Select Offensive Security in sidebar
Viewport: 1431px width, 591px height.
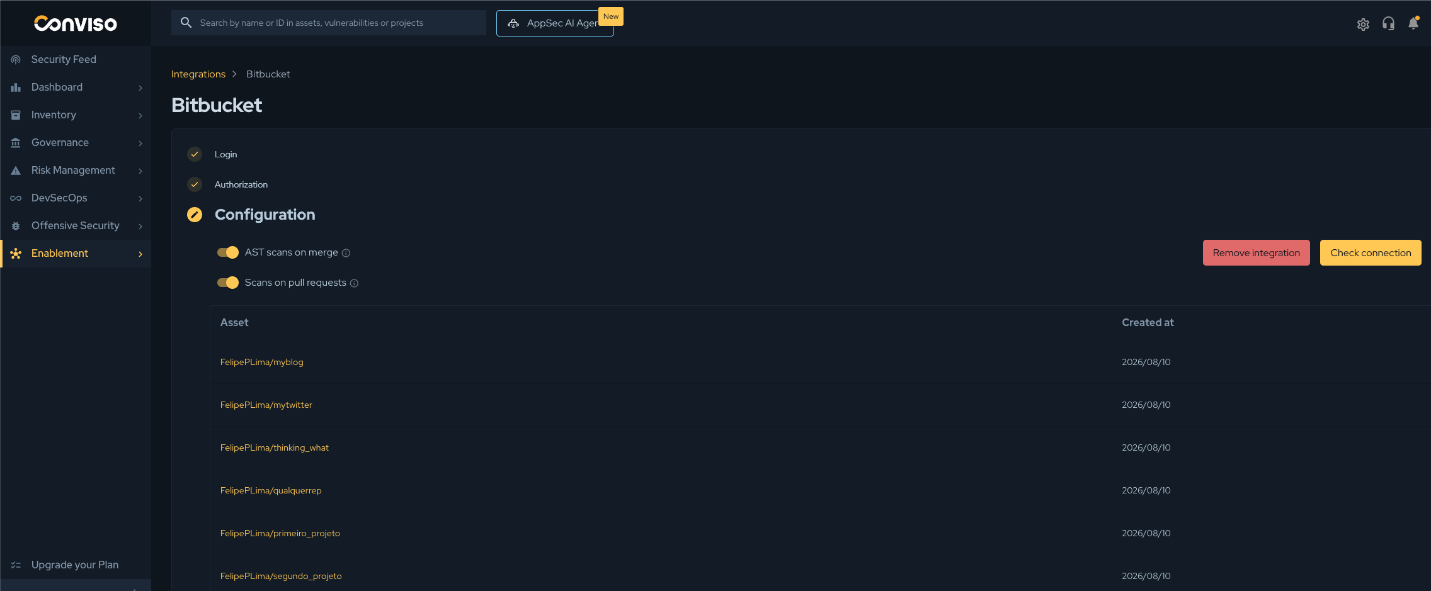tap(76, 225)
